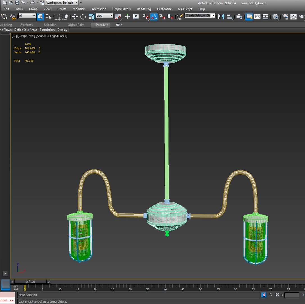The image size is (305, 304).
Task: Click the Define Idle Areas panel button
Action: 26,30
